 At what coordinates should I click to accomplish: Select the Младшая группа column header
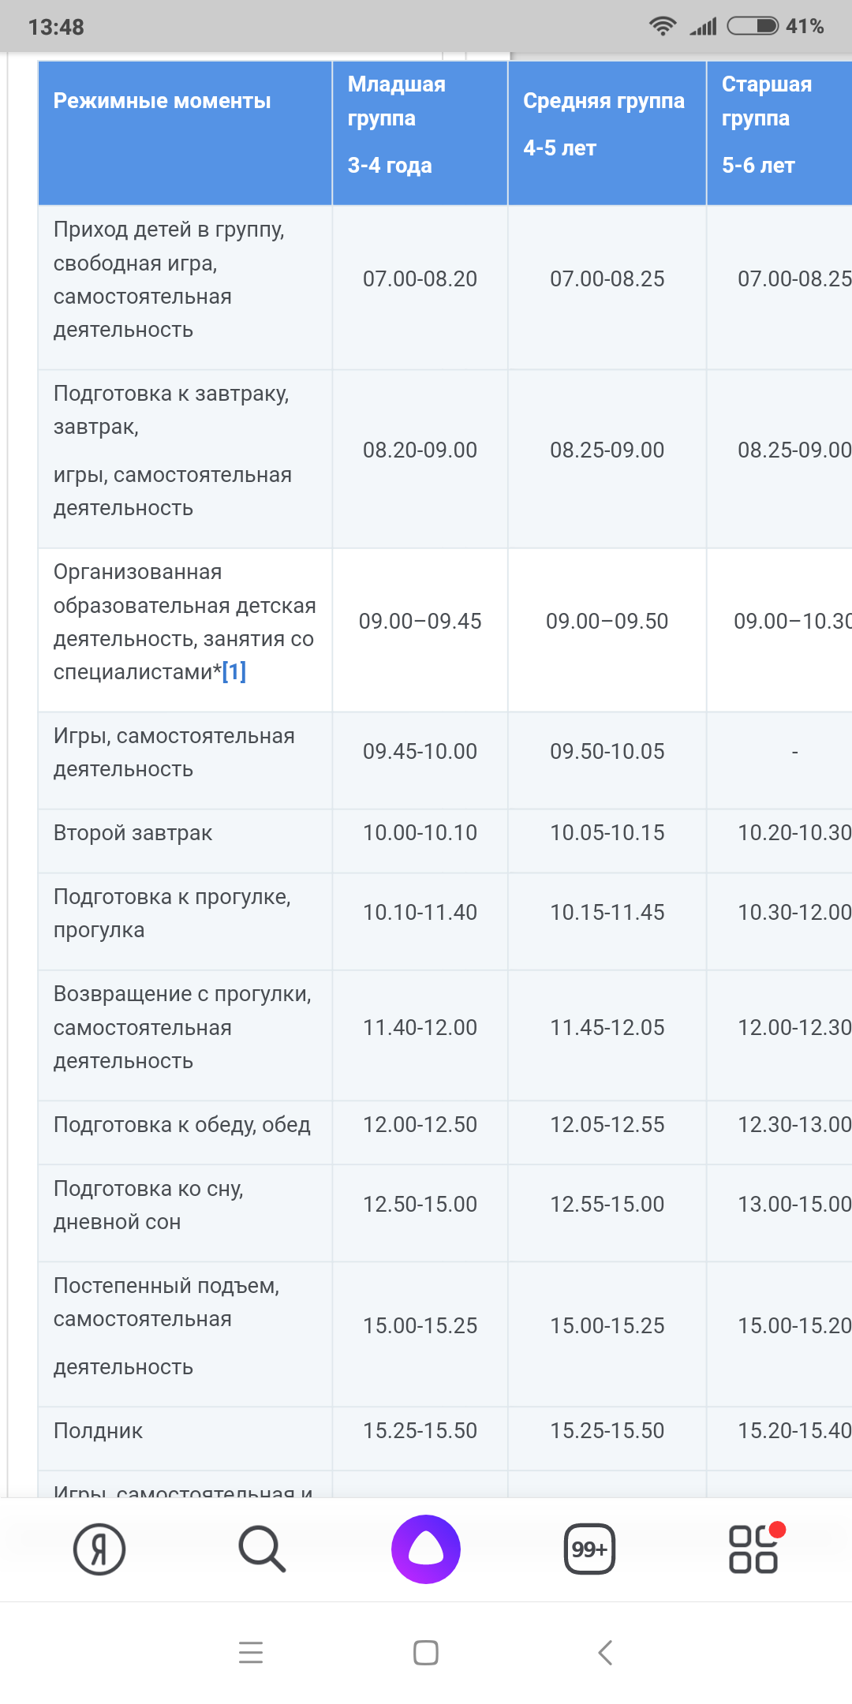pyautogui.click(x=420, y=133)
